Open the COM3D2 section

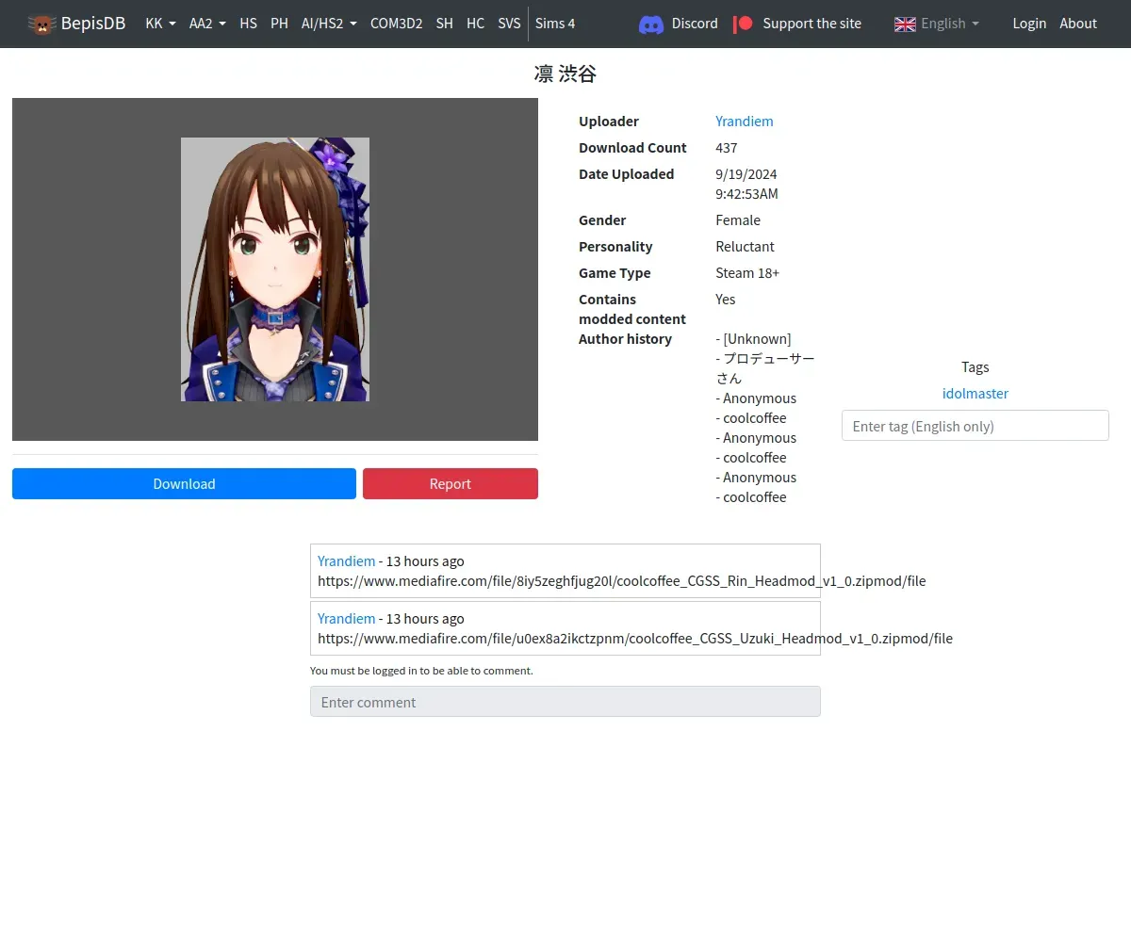(x=396, y=24)
